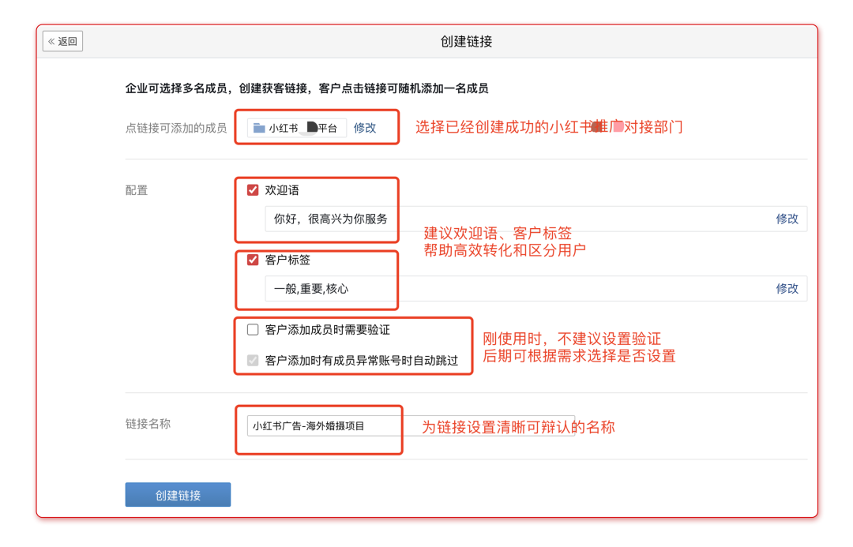Select the 小红书 平台 department tag

tap(297, 128)
